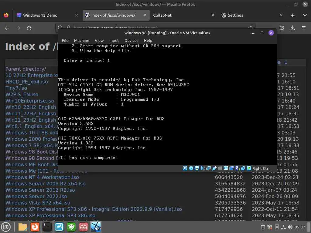Open the System Monitor taskbar icon
This screenshot has height=233, width=311.
coord(59,227)
